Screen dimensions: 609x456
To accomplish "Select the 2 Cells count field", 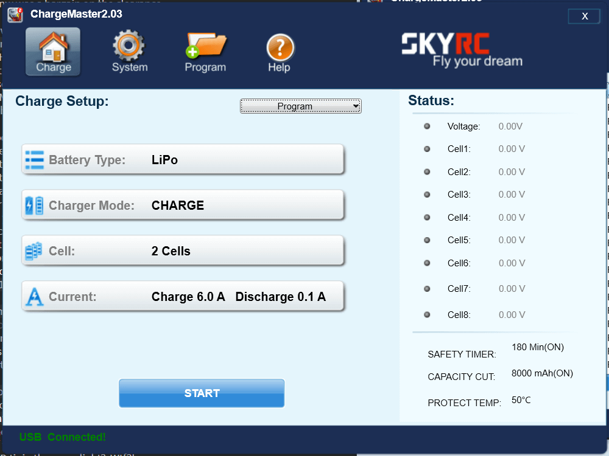I will tap(171, 251).
